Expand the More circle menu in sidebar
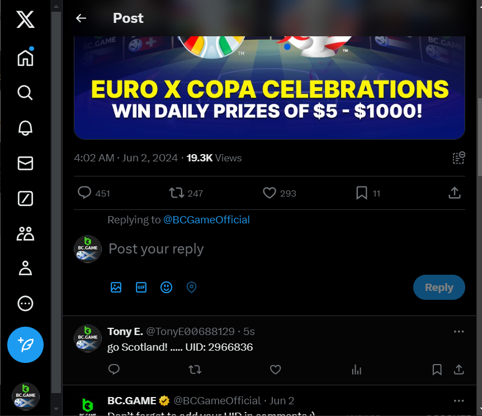 click(x=25, y=304)
